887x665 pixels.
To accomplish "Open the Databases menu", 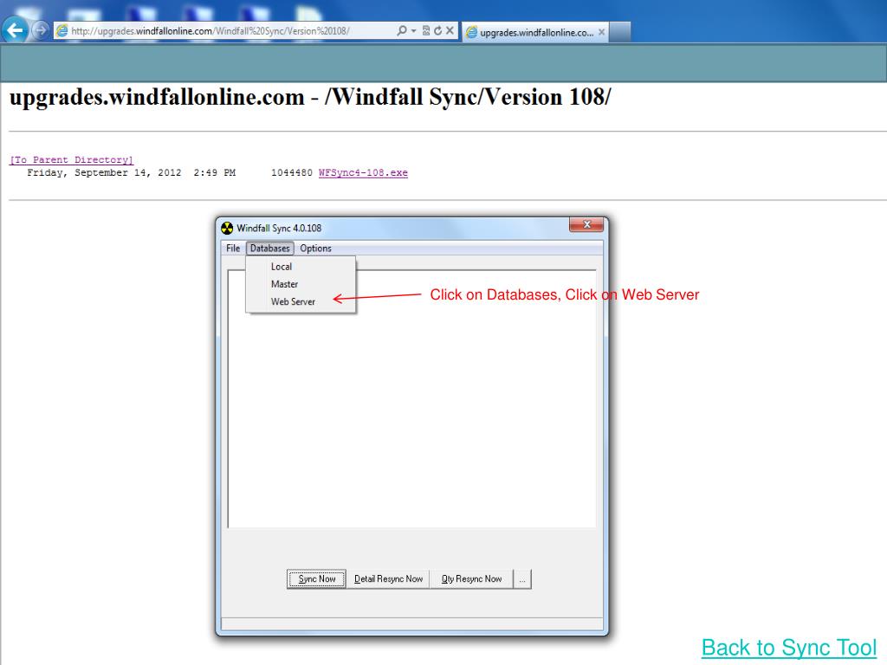I will 270,249.
